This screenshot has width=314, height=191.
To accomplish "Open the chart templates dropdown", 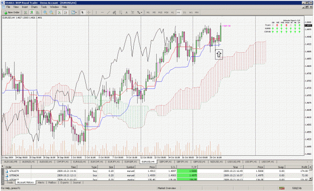I will point(74,13).
